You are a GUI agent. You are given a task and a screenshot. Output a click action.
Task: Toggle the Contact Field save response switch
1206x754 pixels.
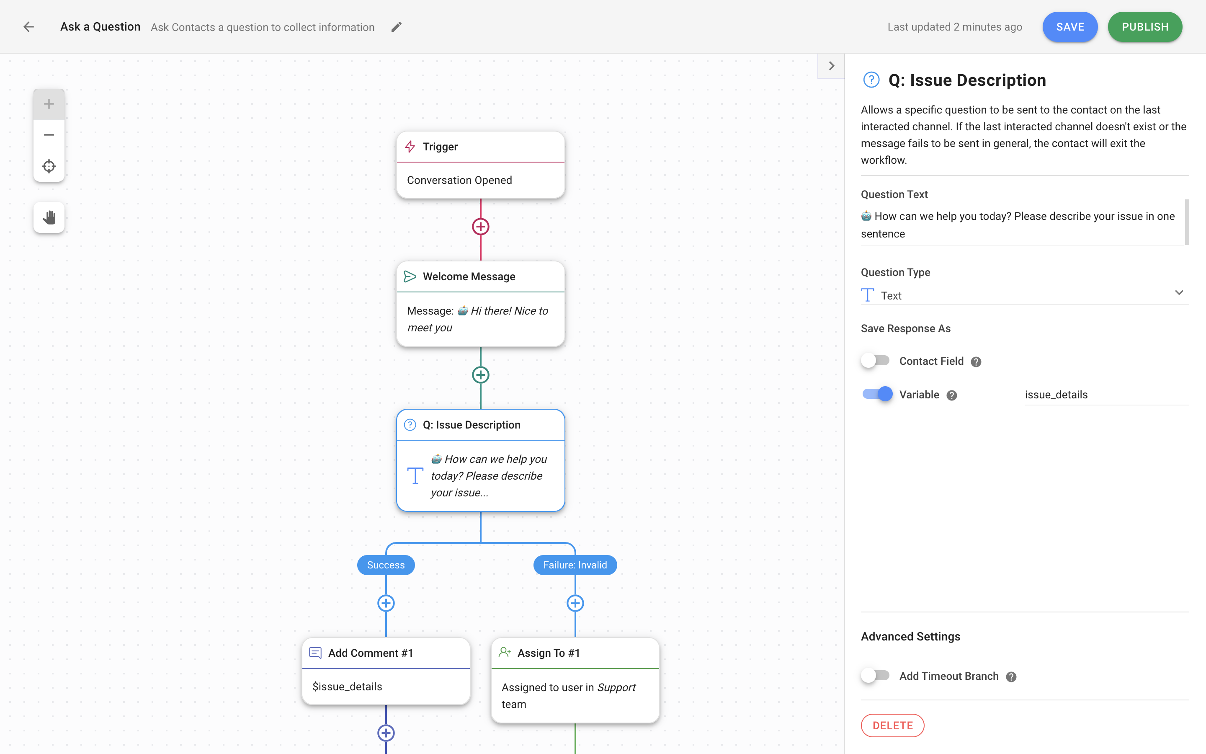coord(875,361)
